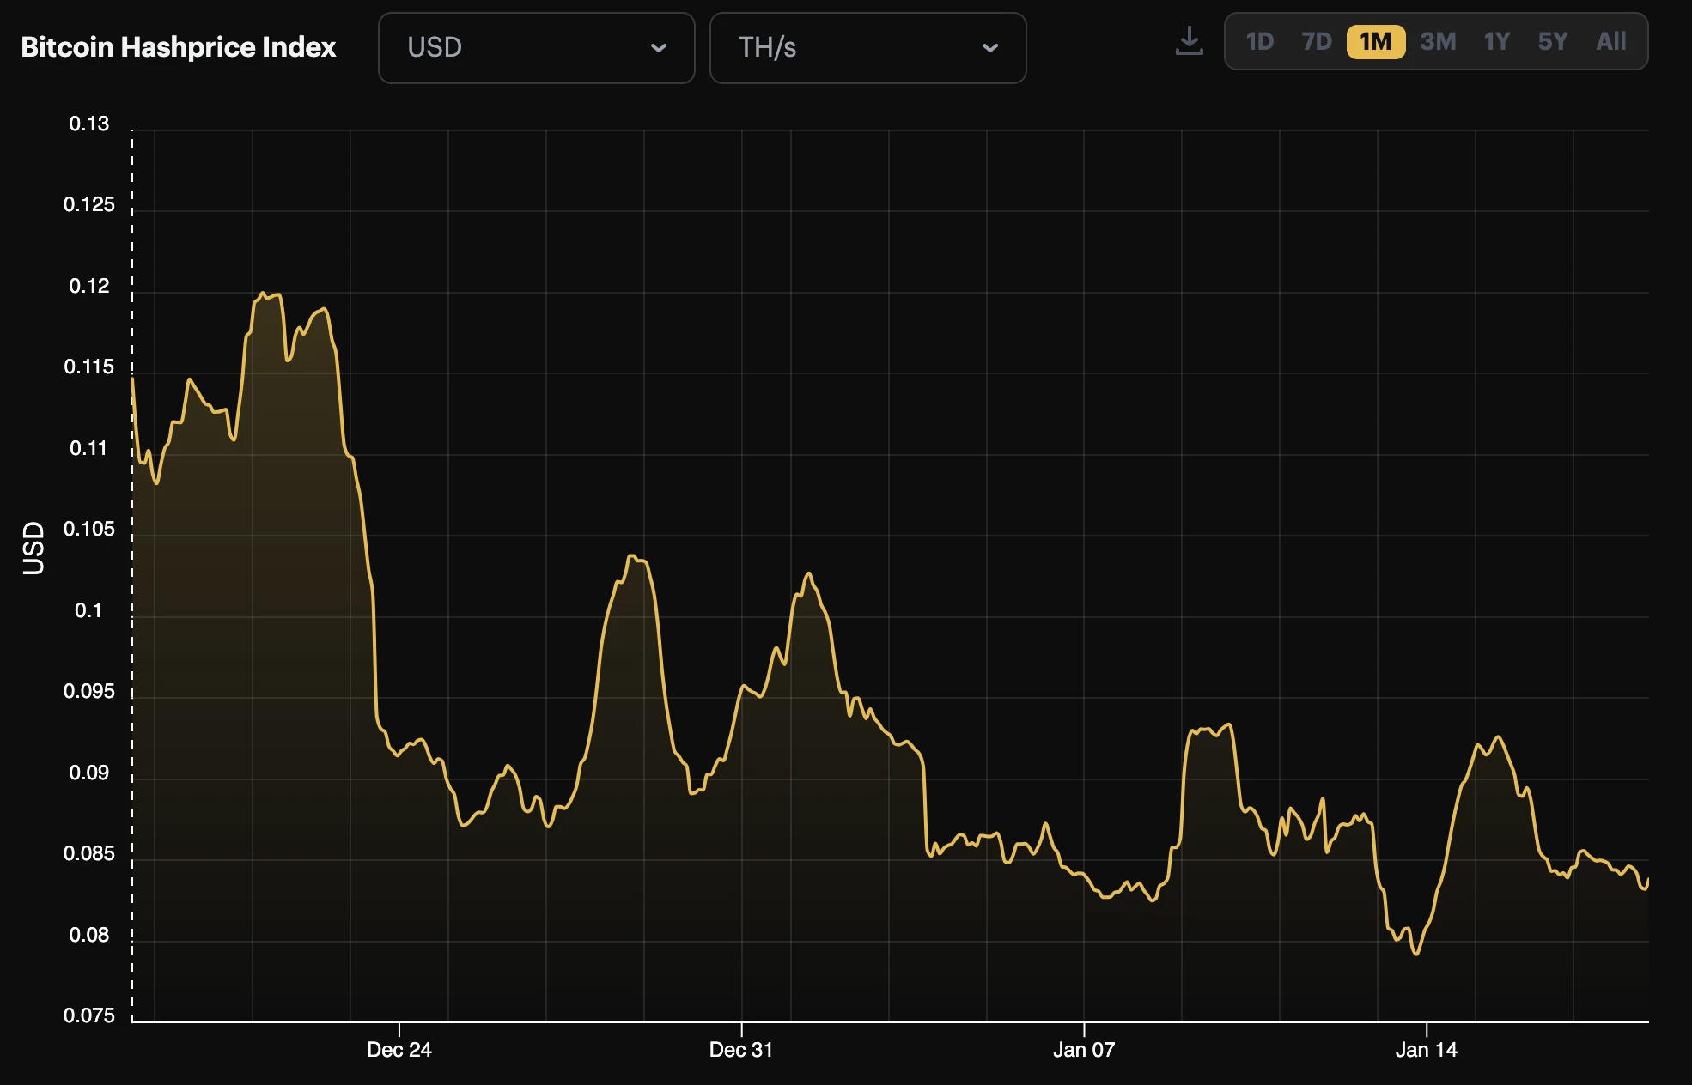This screenshot has height=1085, width=1692.
Task: Click the chevron arrow in USD selector
Action: [659, 48]
